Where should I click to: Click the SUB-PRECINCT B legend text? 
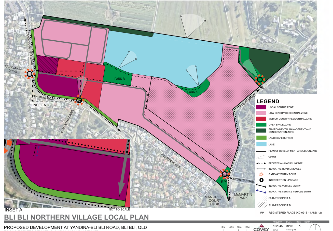coord(279,205)
